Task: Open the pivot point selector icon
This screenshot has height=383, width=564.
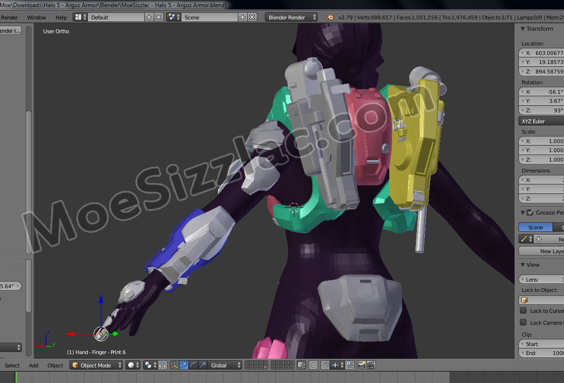Action: pyautogui.click(x=150, y=365)
